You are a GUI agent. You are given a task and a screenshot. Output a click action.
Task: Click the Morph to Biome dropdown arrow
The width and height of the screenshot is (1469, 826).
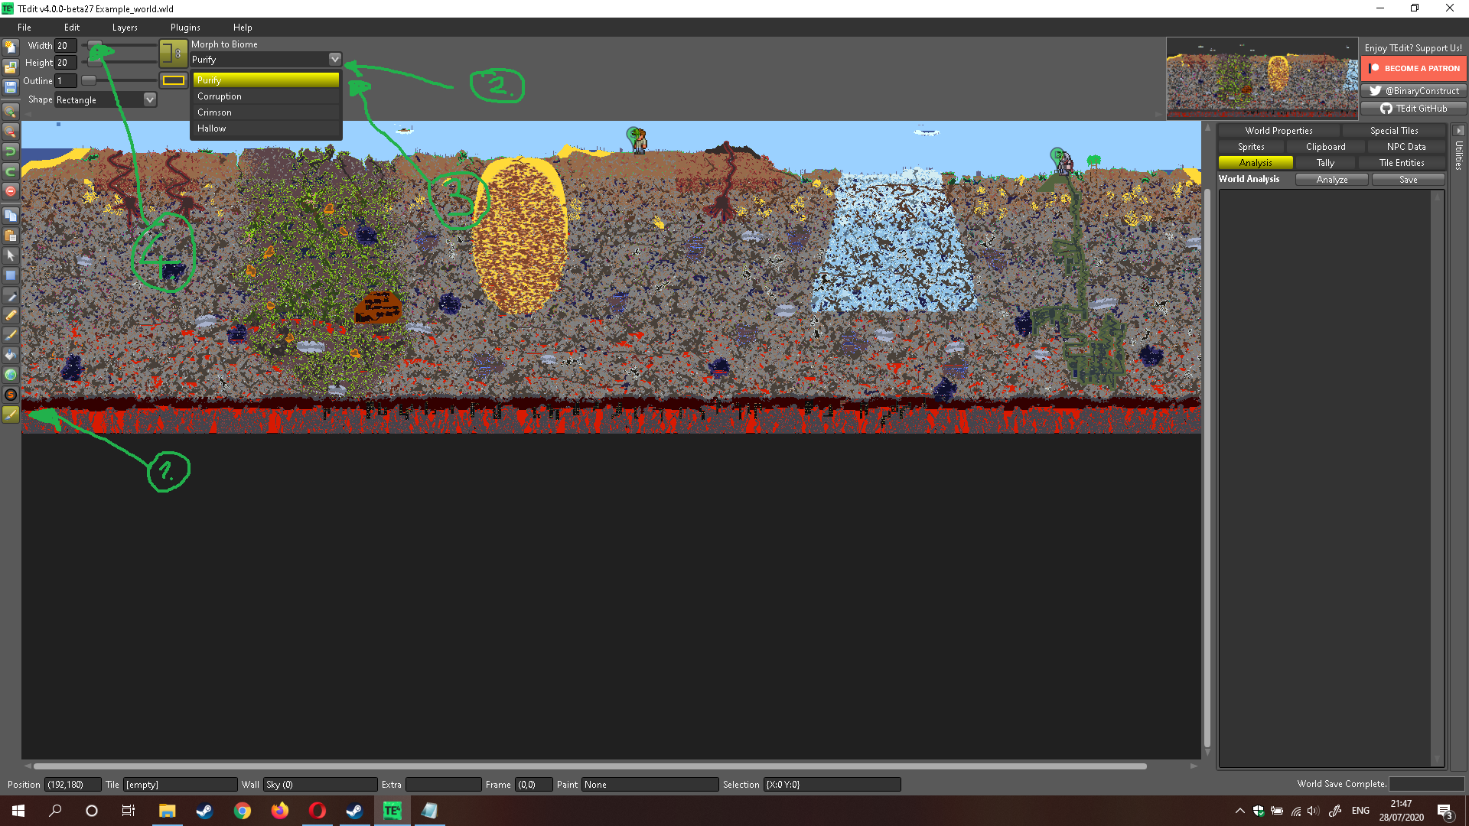tap(334, 60)
